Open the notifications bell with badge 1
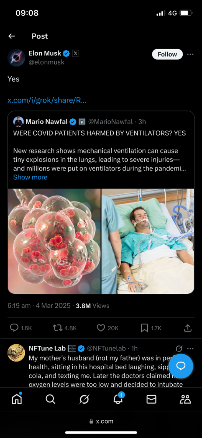Screen dimensions: 202x438 [x=118, y=399]
